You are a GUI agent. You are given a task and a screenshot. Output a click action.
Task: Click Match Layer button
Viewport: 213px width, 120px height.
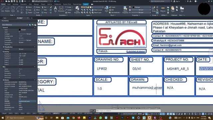pyautogui.click(x=97, y=12)
